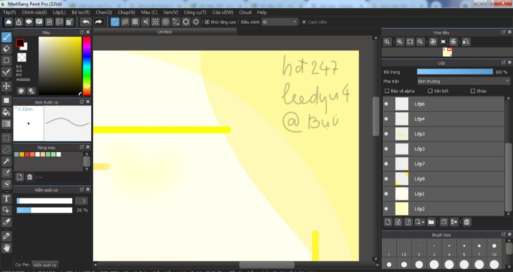Screen dimensions: 513x272
Task: Toggle the Cạnh mềm checkbox
Action: click(x=304, y=22)
